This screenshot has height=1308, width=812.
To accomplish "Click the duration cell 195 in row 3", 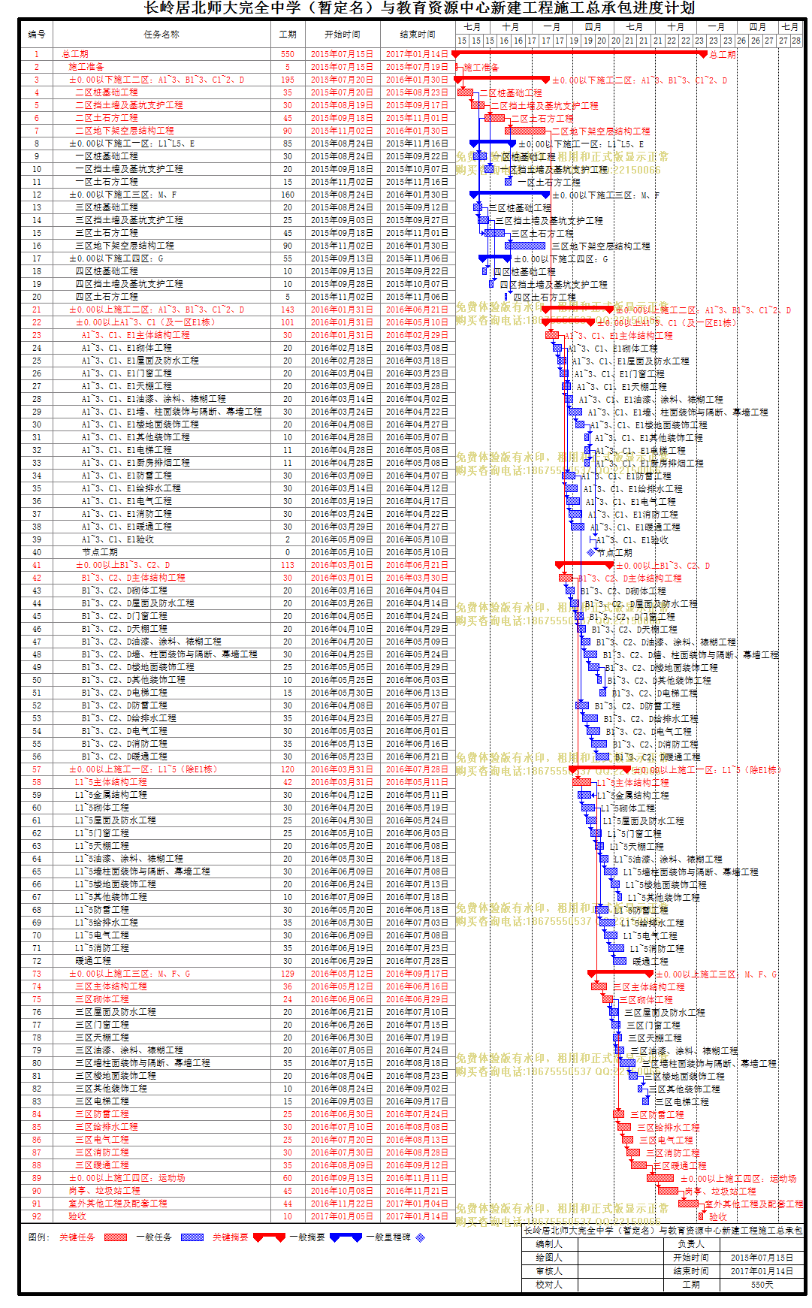I will pyautogui.click(x=288, y=80).
